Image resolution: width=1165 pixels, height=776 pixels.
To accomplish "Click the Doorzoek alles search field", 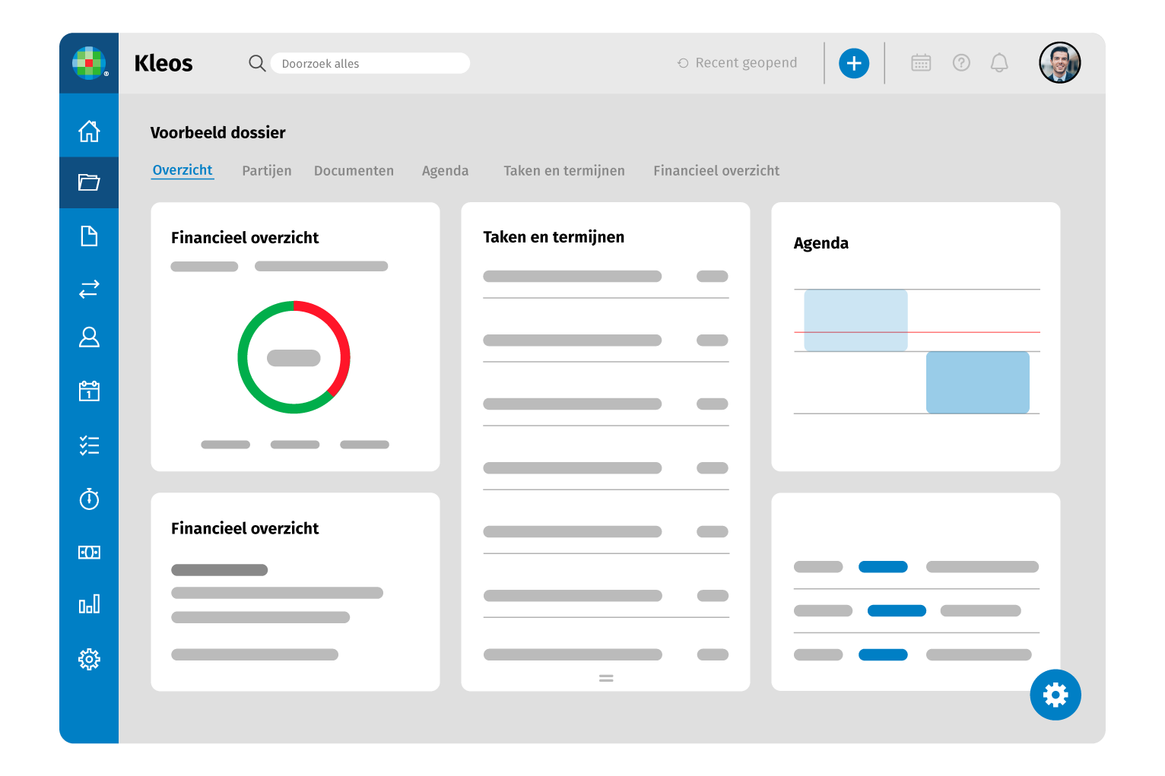I will [x=370, y=64].
